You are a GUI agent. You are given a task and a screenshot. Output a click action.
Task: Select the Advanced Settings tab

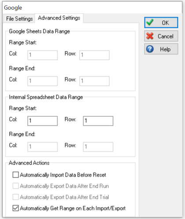click(x=59, y=18)
